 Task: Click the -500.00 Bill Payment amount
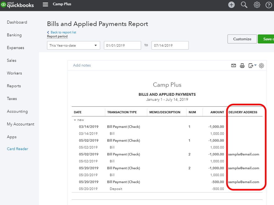[x=217, y=182]
